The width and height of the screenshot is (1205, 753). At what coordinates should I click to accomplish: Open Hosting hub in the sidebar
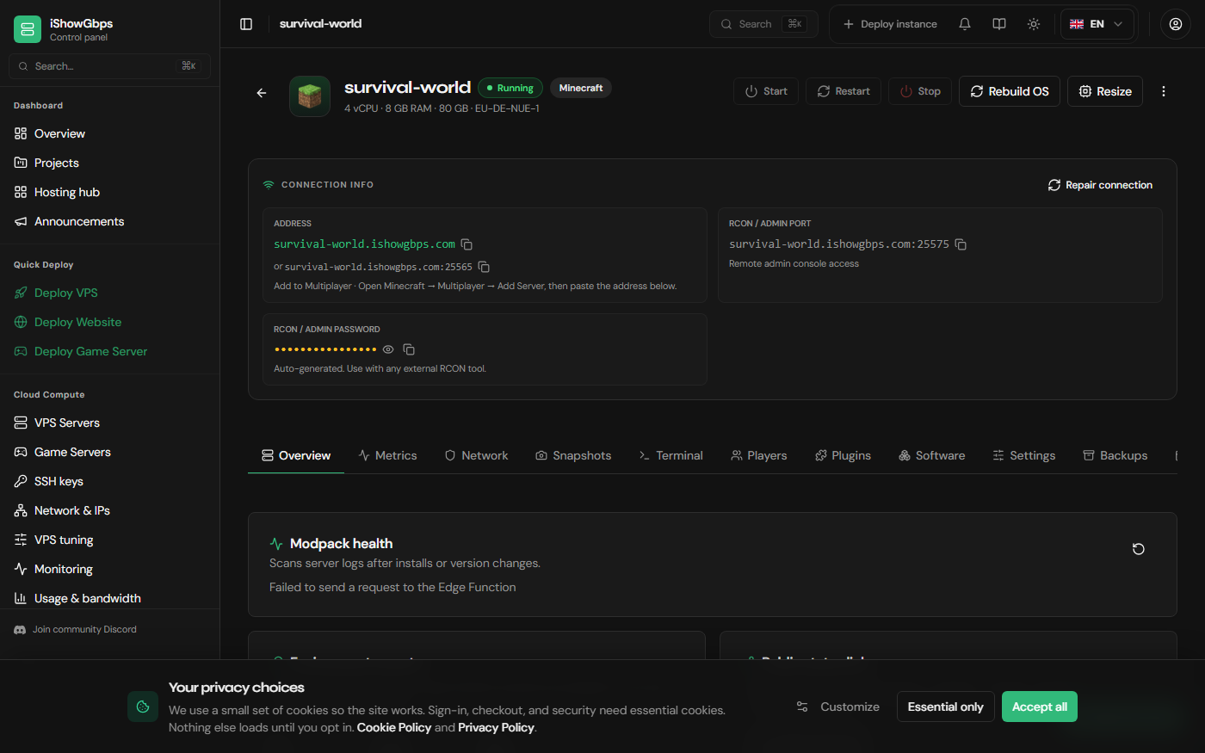pyautogui.click(x=109, y=192)
